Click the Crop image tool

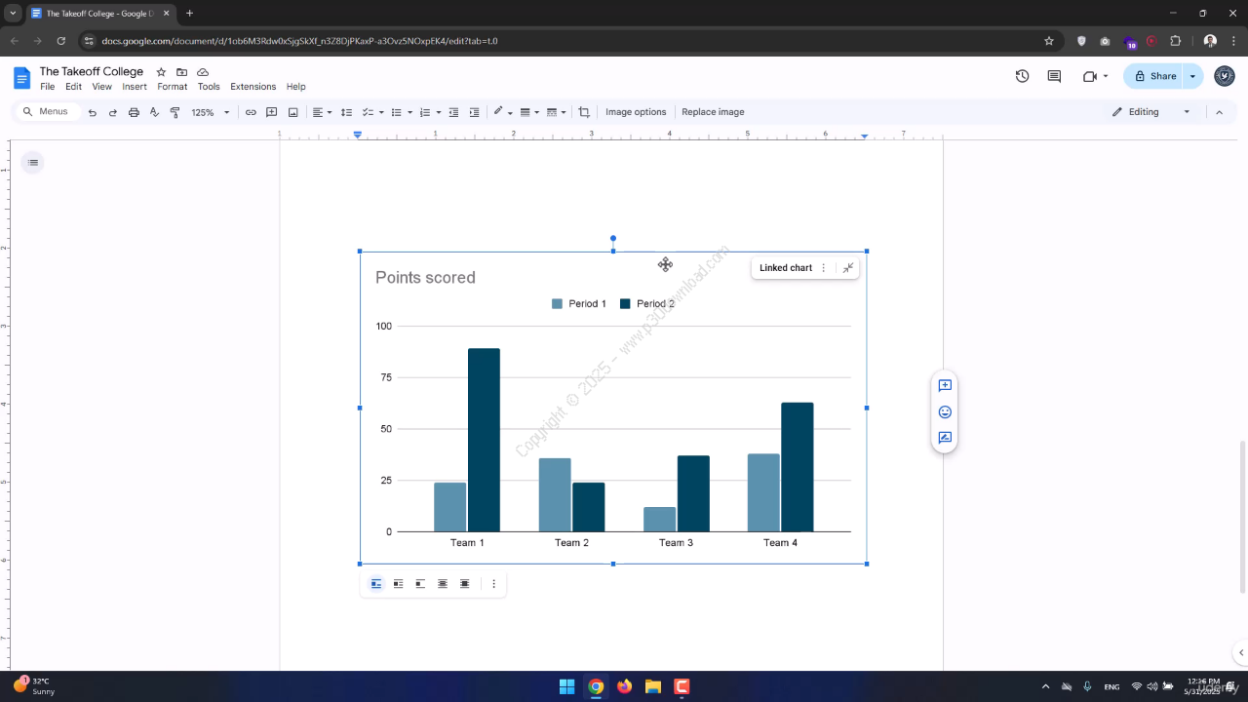coord(584,112)
